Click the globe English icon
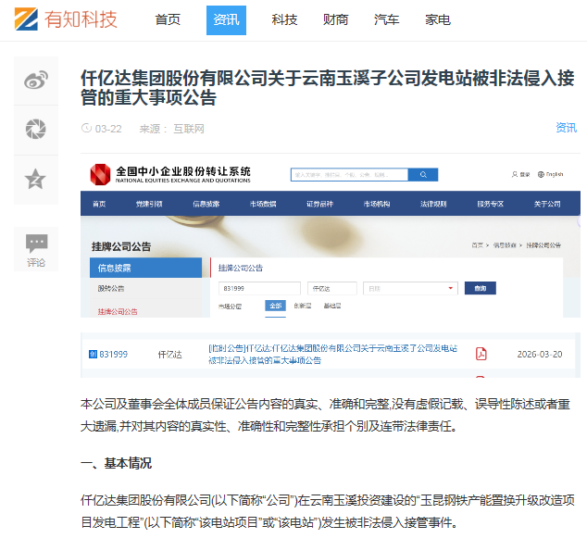Screen dimensions: 587x551 541,174
